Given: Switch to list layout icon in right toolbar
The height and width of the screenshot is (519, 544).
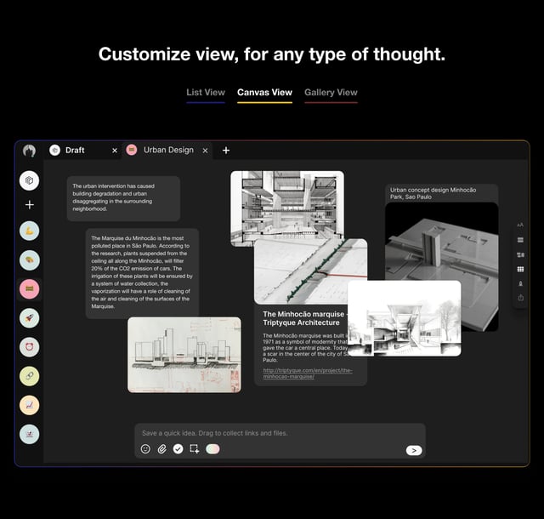Looking at the screenshot, I should [x=520, y=240].
